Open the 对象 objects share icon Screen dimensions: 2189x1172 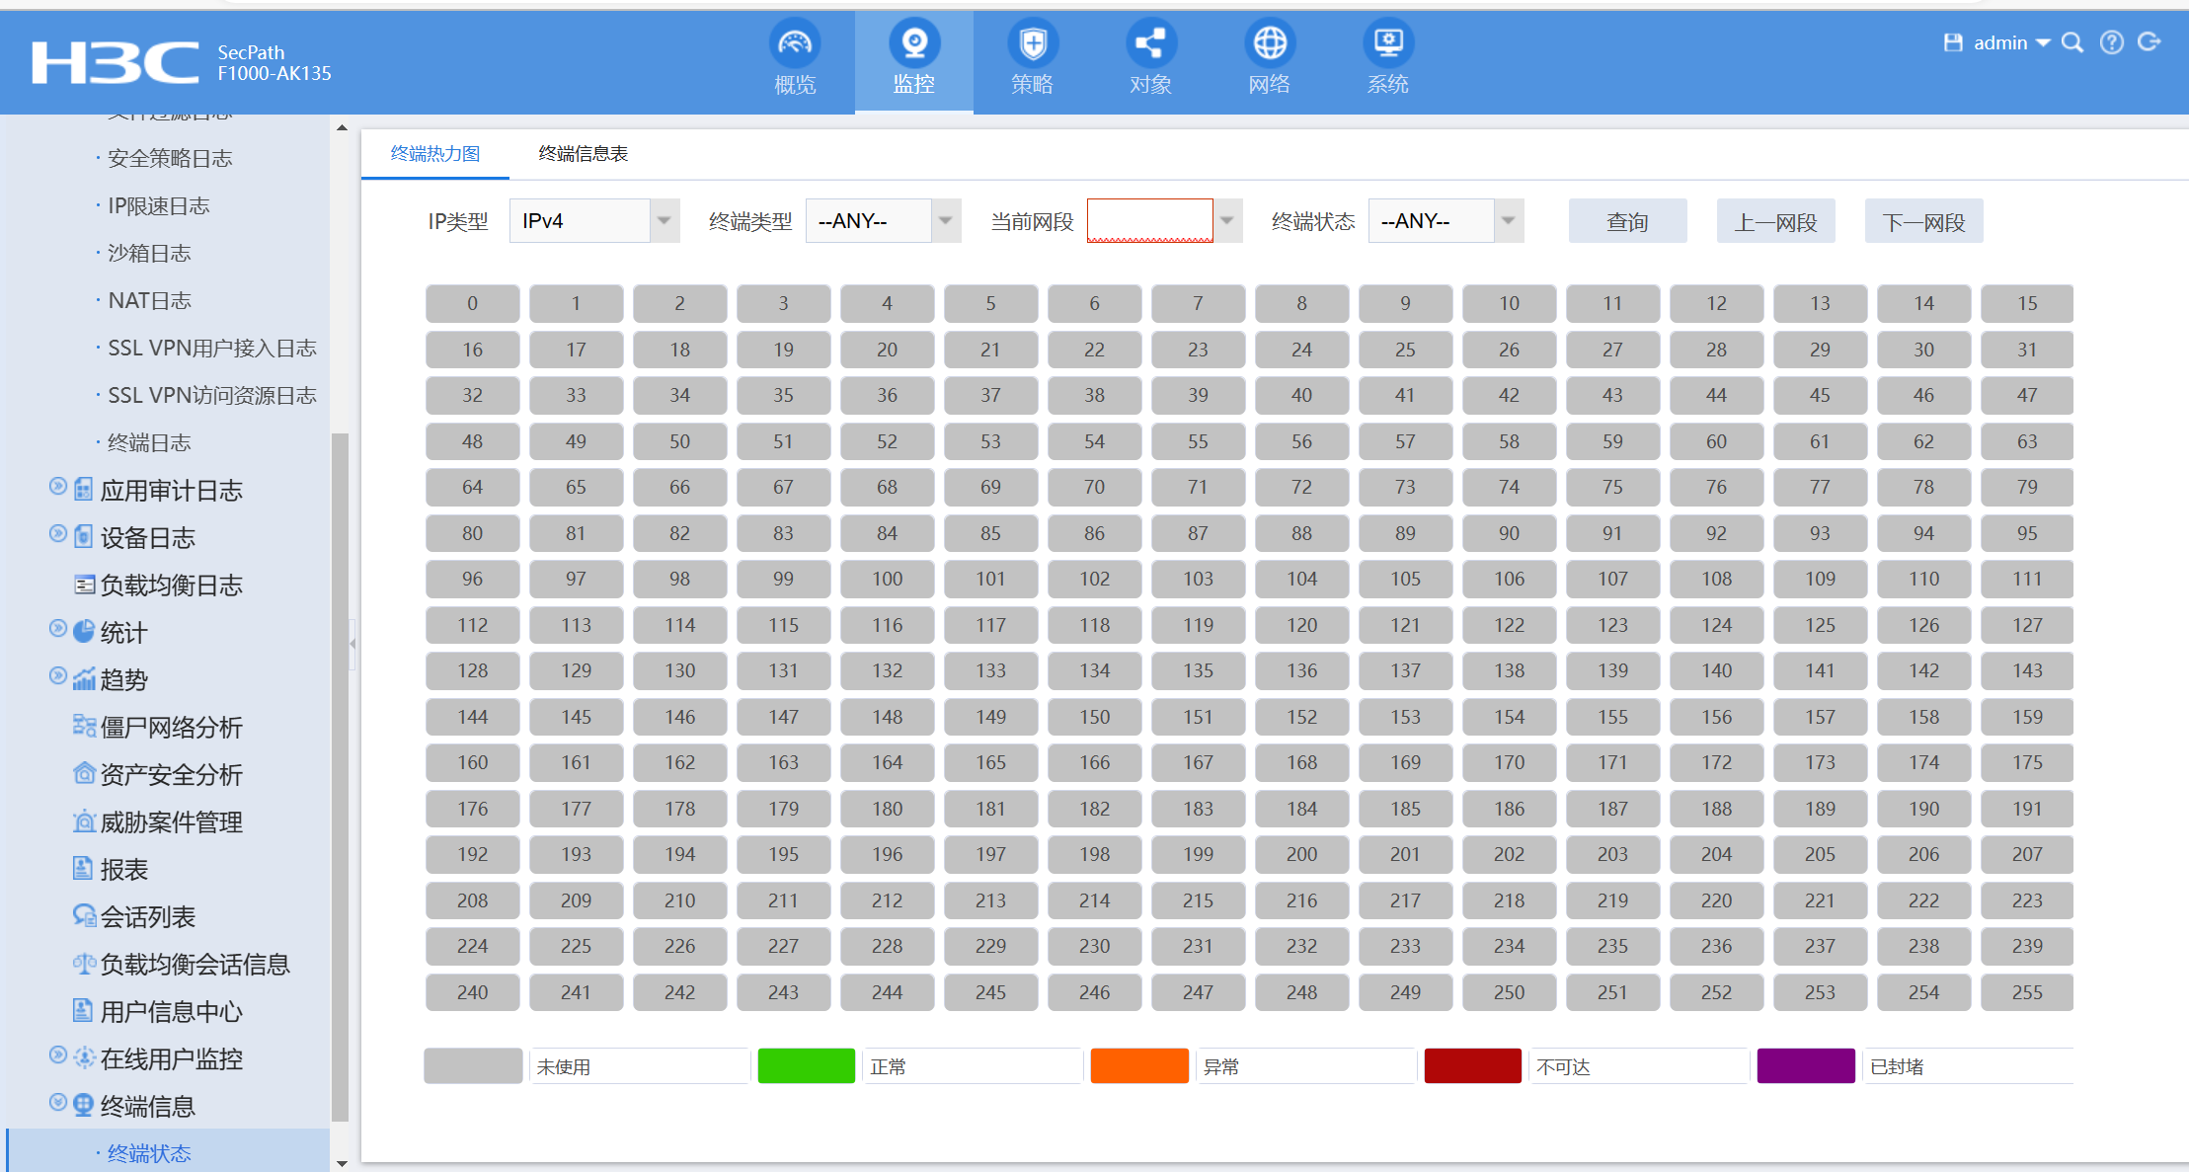coord(1150,44)
